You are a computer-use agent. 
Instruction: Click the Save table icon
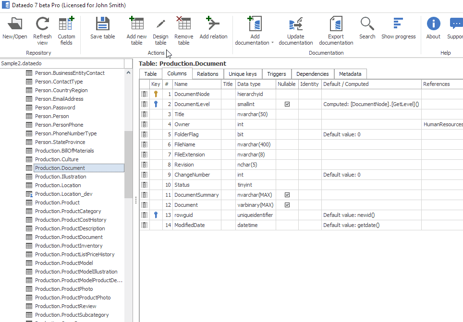coord(103,24)
